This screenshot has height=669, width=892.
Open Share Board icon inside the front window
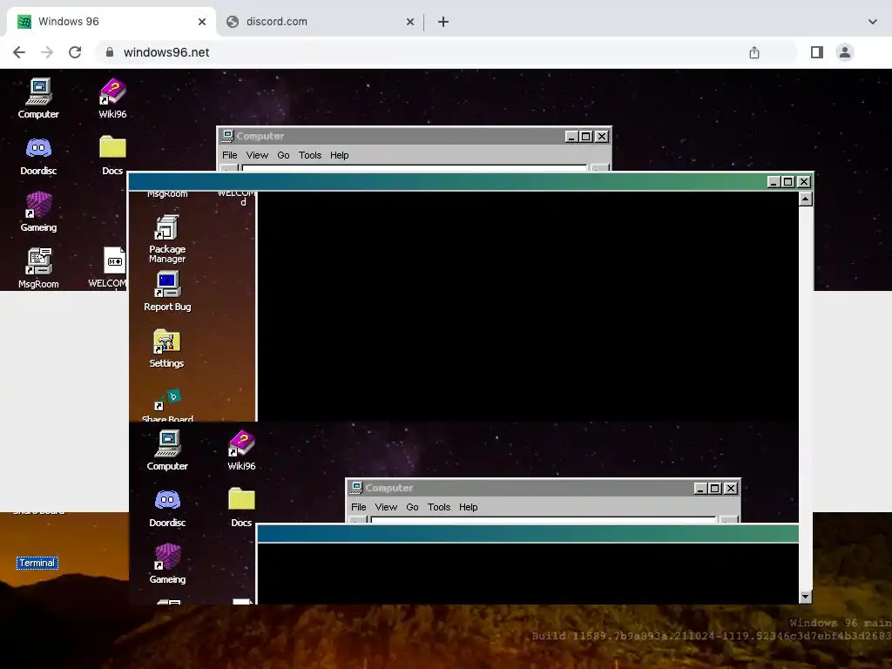(x=167, y=405)
